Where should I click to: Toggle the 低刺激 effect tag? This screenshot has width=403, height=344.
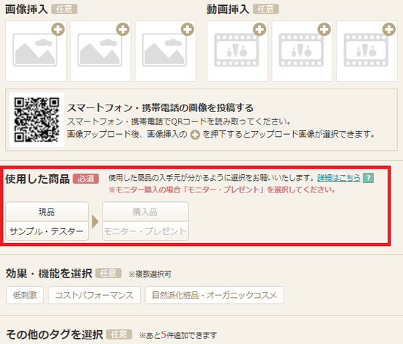[x=25, y=295]
